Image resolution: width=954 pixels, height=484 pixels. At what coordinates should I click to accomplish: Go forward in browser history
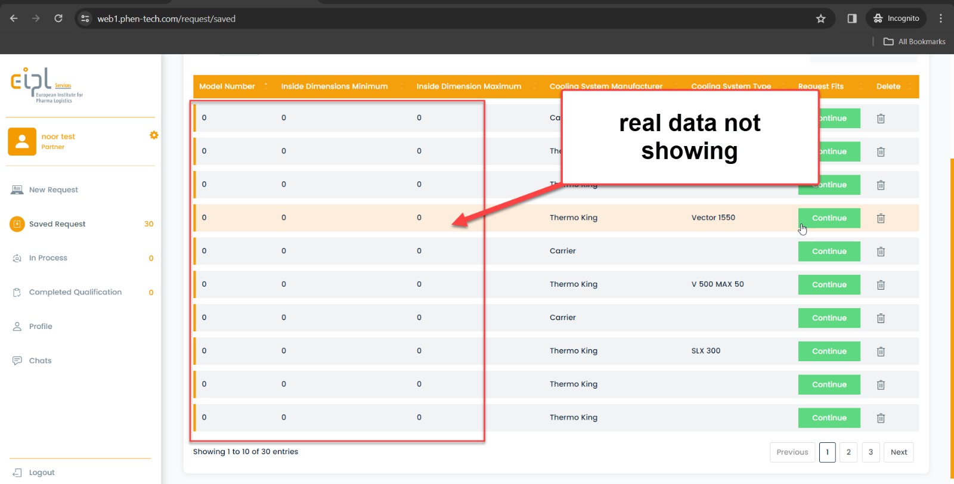click(36, 18)
